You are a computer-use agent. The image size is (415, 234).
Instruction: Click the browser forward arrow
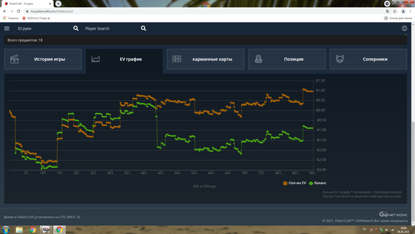[x=12, y=11]
